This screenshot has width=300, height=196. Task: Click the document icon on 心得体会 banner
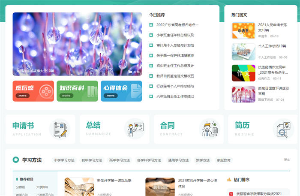pyautogui.click(x=135, y=91)
